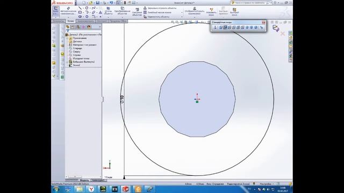The image size is (344, 193).
Task: Open the DisplayManager tab icon
Action: [x=89, y=27]
